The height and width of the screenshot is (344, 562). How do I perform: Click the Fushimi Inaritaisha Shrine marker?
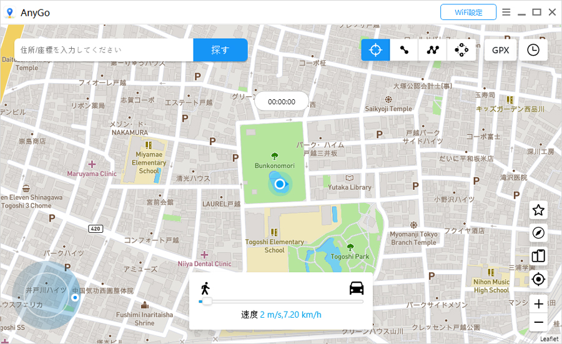click(144, 305)
